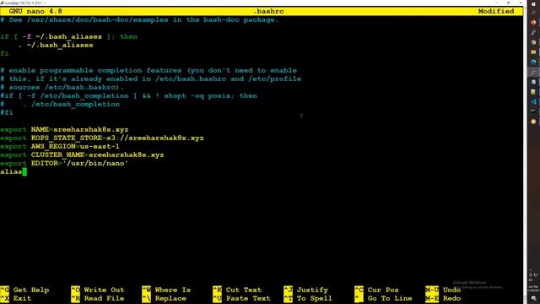Click the '#fi' commented line
This screenshot has width=540, height=304.
pyautogui.click(x=7, y=112)
